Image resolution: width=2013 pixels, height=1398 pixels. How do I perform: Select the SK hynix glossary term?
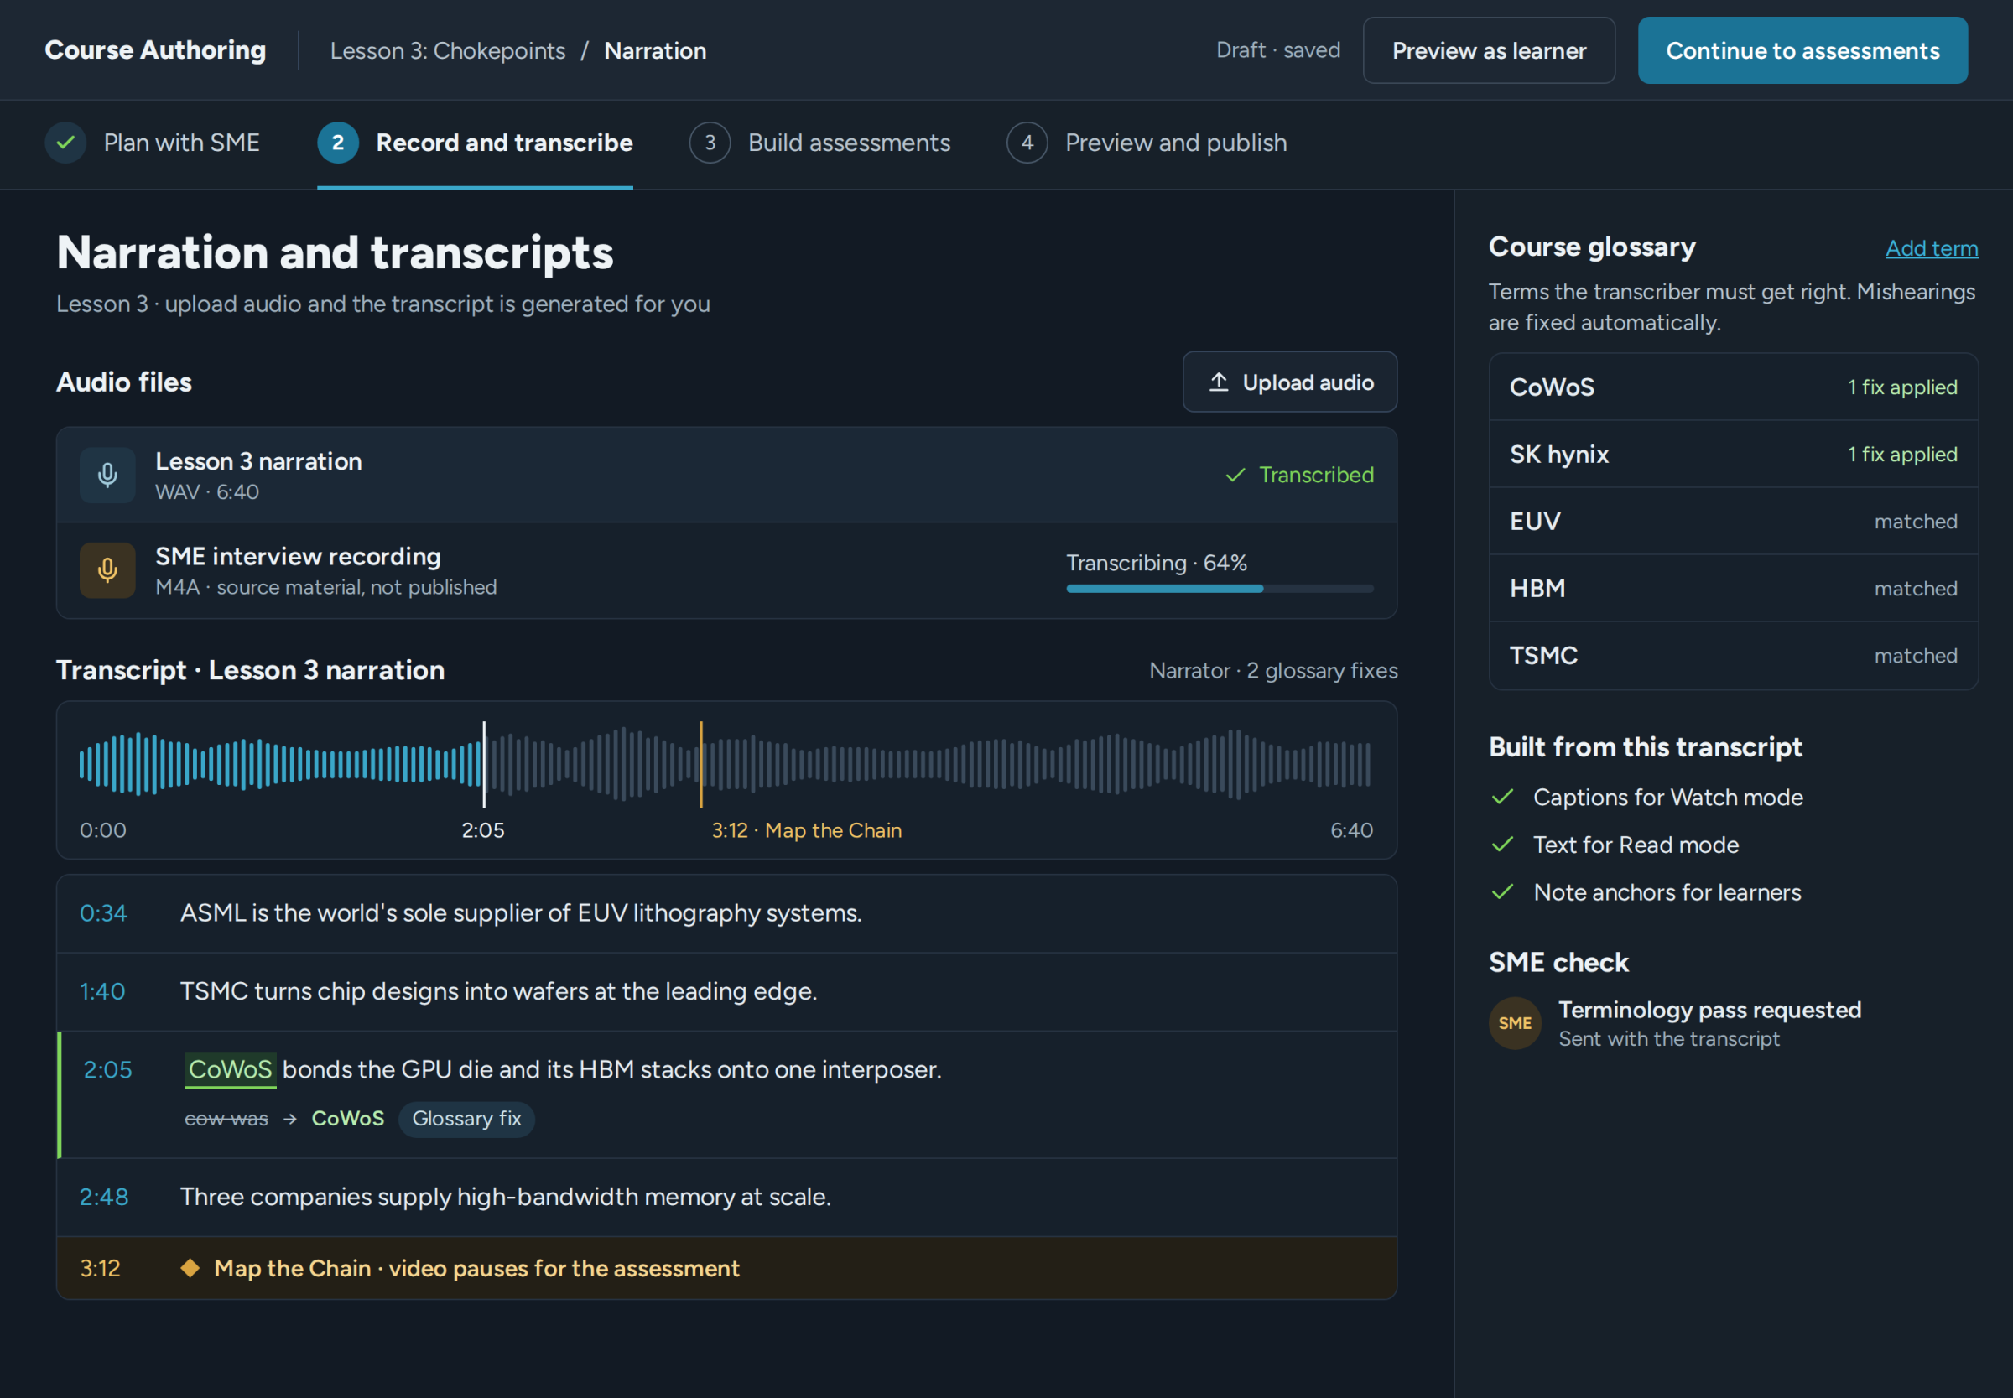point(1733,455)
